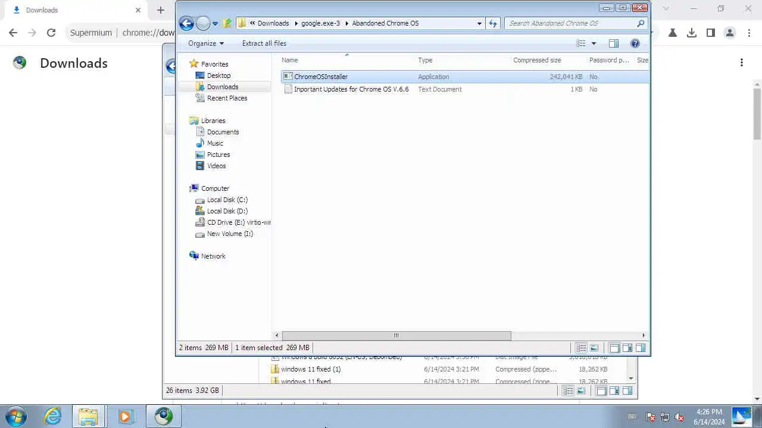Screen dimensions: 762x428
Task: Open the Music library
Action: pos(215,143)
